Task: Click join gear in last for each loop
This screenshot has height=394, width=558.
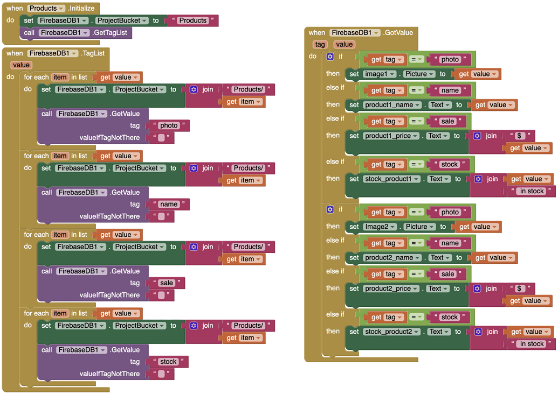Action: (194, 326)
